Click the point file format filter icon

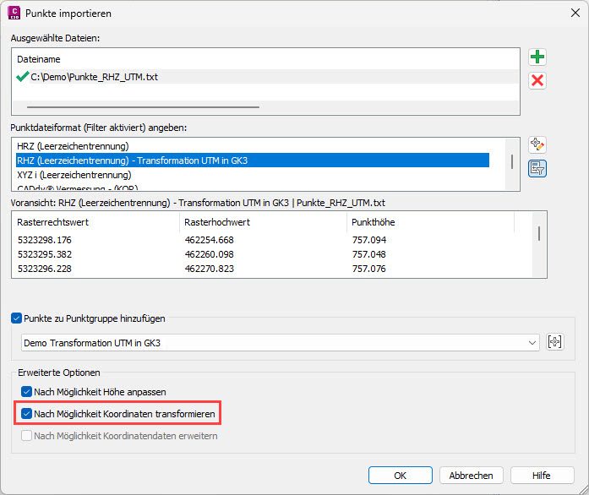click(x=537, y=167)
